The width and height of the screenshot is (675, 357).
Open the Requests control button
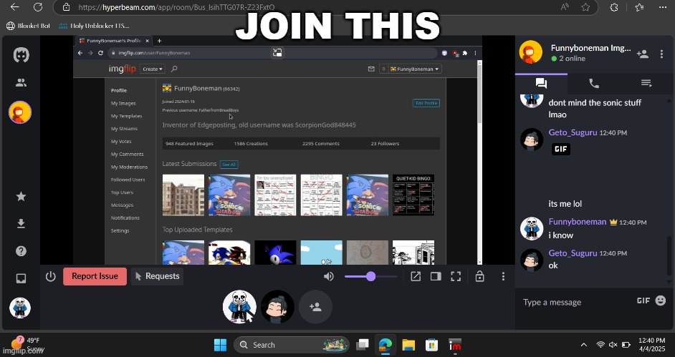[157, 276]
